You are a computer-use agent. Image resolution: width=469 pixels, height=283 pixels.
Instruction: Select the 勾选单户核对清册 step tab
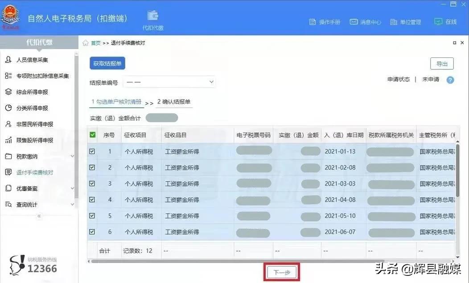click(116, 102)
